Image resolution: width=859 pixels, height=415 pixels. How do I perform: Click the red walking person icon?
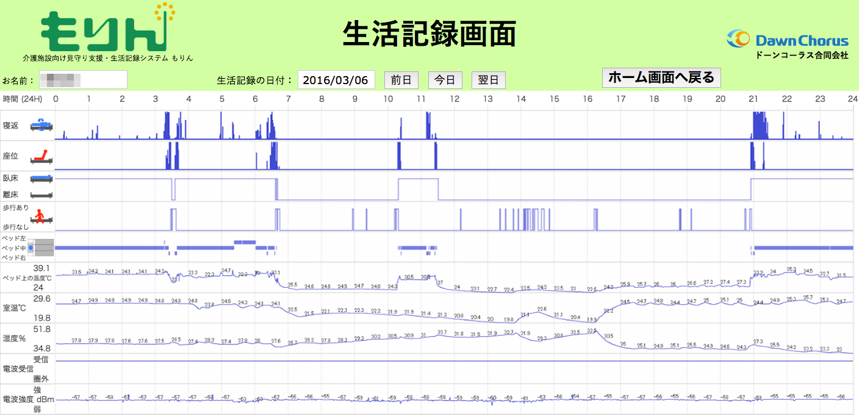point(41,217)
